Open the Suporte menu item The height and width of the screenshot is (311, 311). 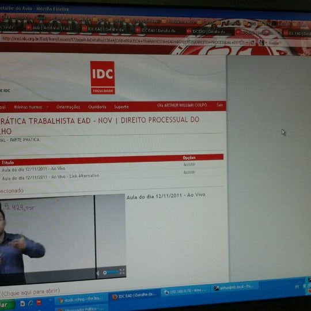pyautogui.click(x=121, y=107)
